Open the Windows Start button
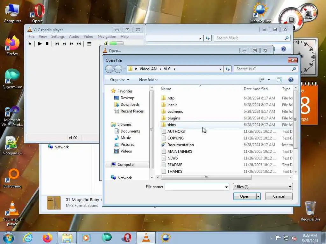The width and height of the screenshot is (326, 244). [8, 238]
